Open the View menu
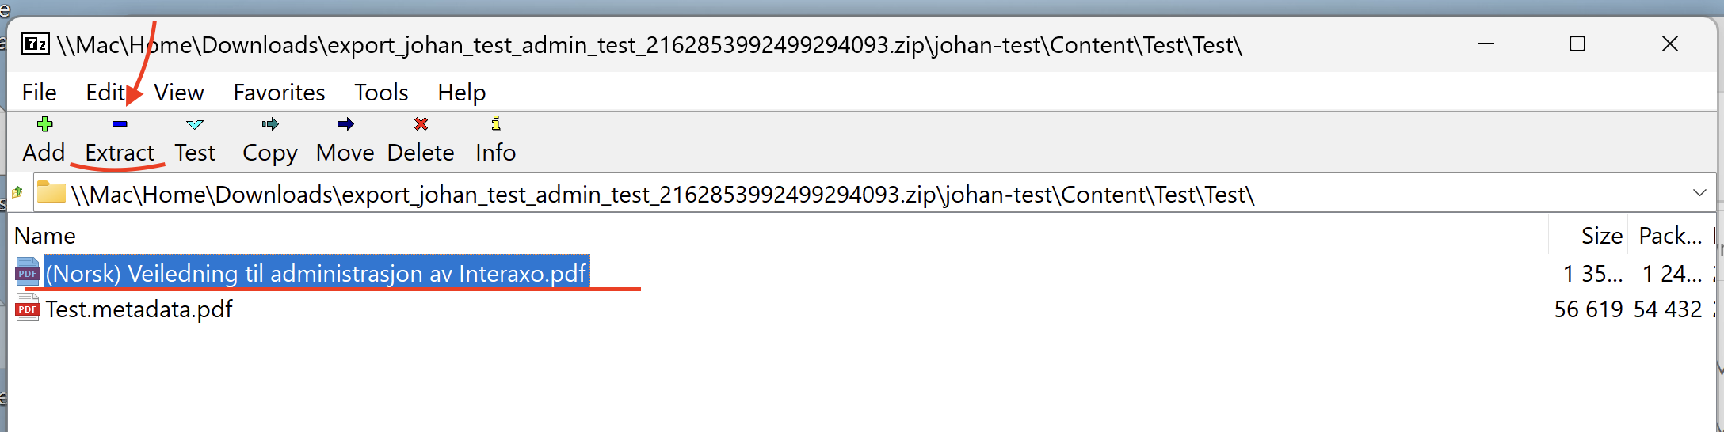1724x432 pixels. point(179,93)
